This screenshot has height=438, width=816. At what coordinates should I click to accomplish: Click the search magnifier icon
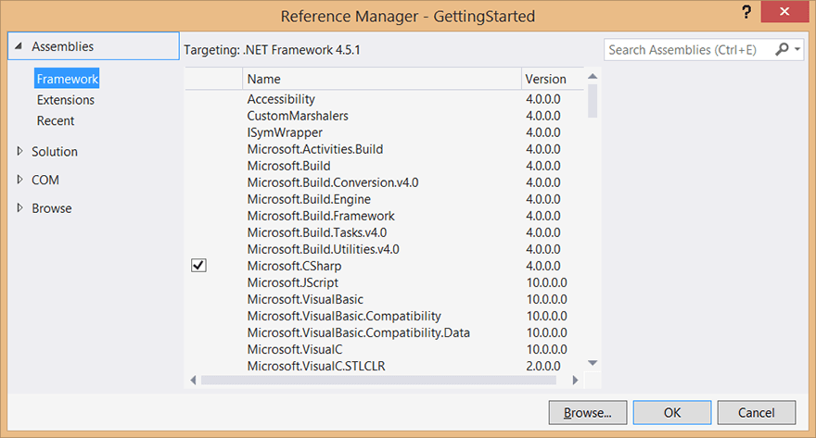pos(783,49)
